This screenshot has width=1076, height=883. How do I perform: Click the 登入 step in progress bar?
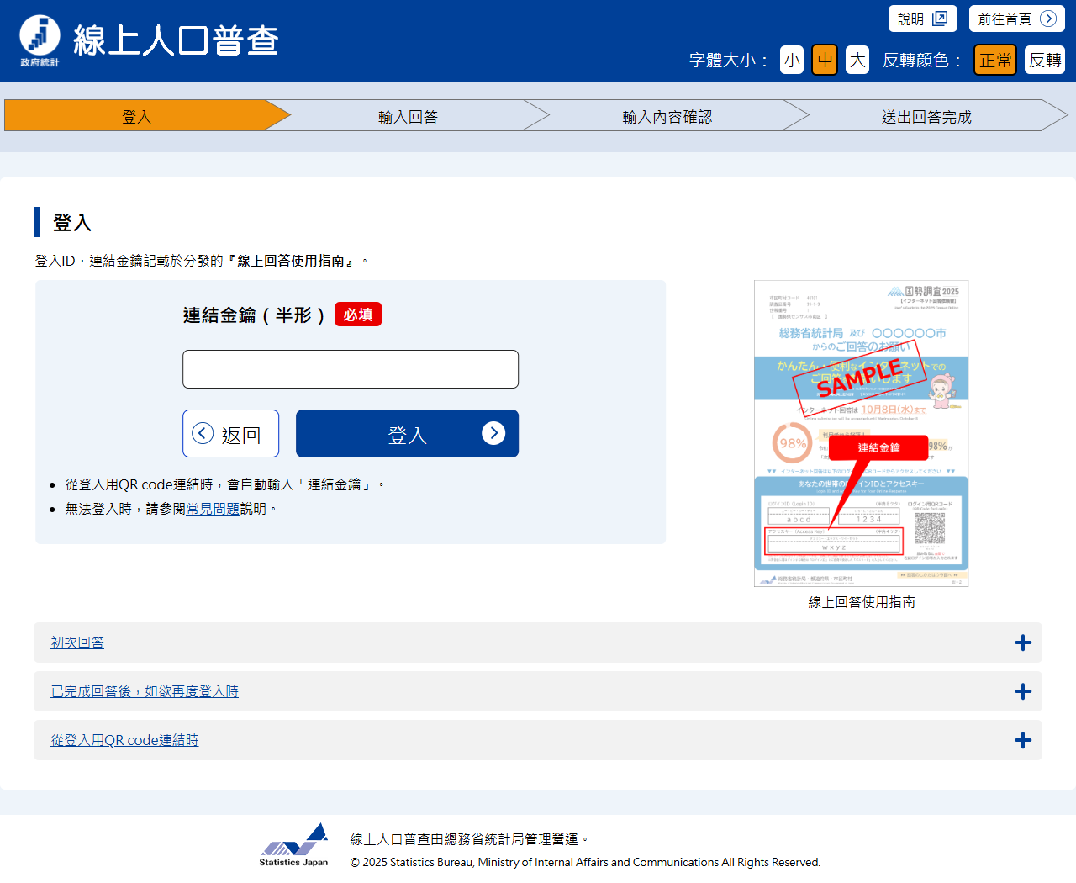coord(136,116)
